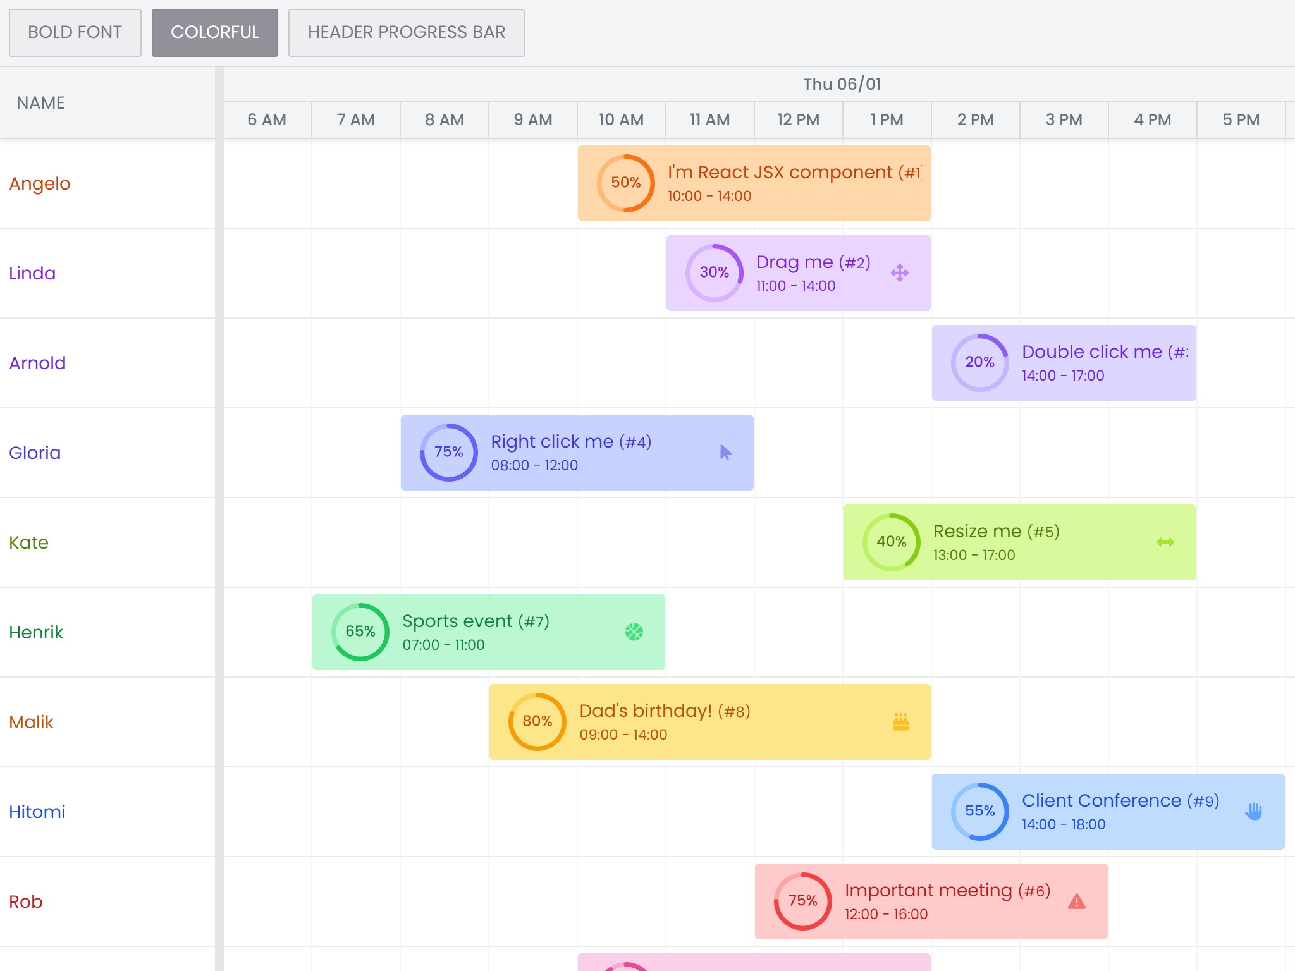The width and height of the screenshot is (1295, 971).
Task: Click the 07:00 - 11:00 time text
Action: point(444,645)
